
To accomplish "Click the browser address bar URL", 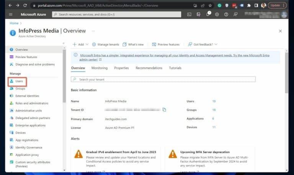I will click(98, 5).
